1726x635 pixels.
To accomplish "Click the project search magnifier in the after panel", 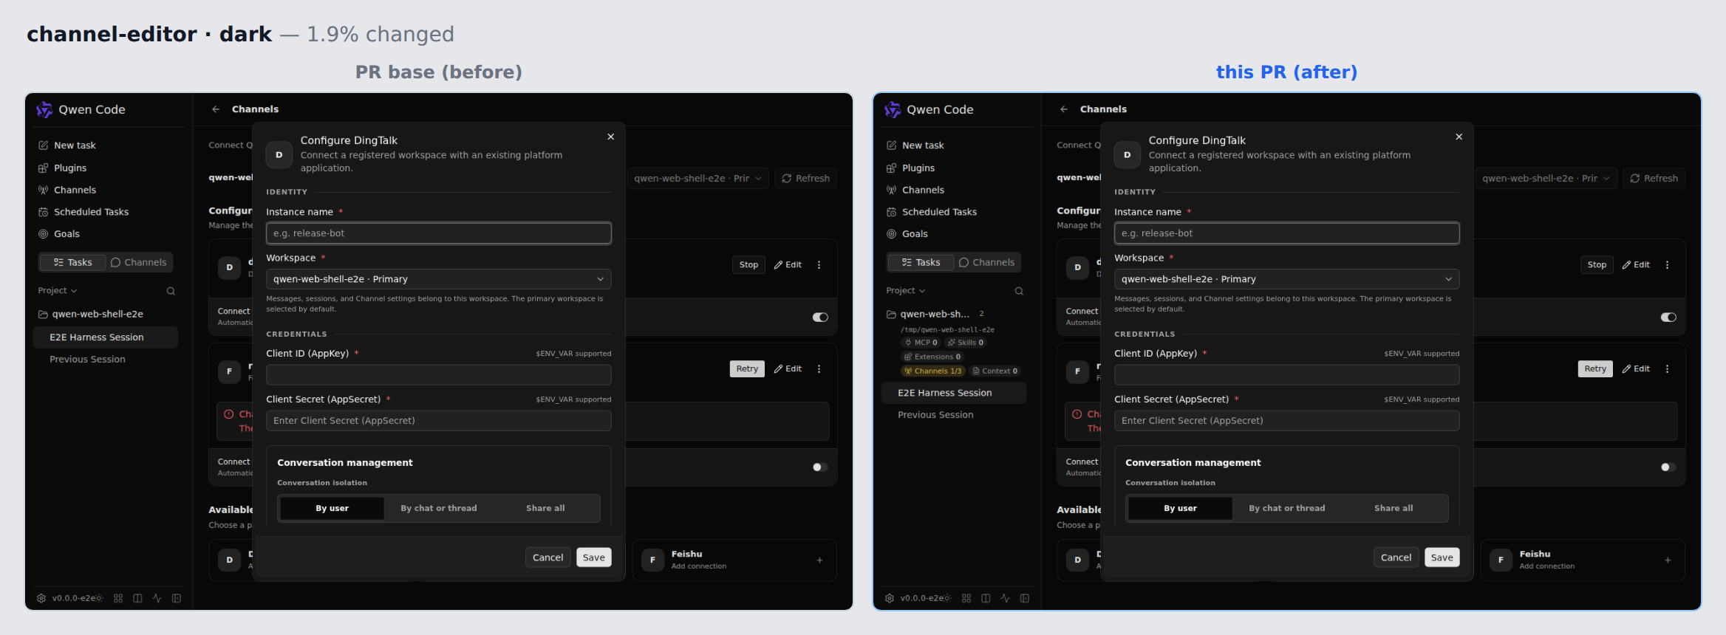I will pyautogui.click(x=1019, y=291).
